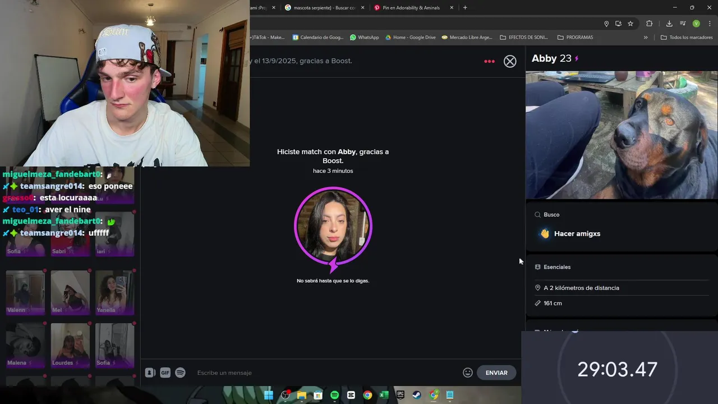Image resolution: width=718 pixels, height=404 pixels.
Task: Open the Calendario de Google bookmark
Action: [318, 38]
